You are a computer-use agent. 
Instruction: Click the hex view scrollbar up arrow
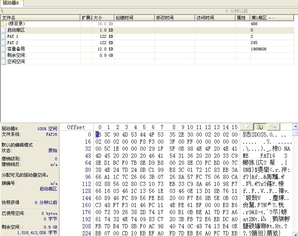tap(295, 127)
